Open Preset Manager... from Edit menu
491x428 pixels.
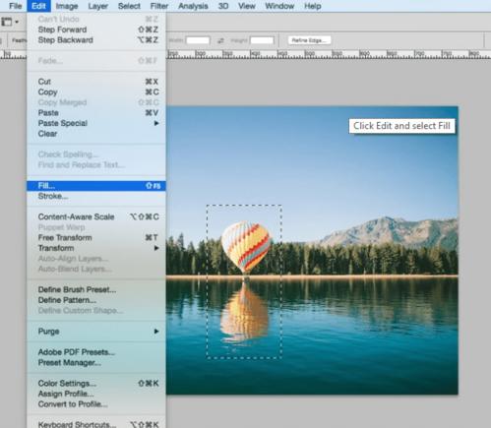coord(96,363)
